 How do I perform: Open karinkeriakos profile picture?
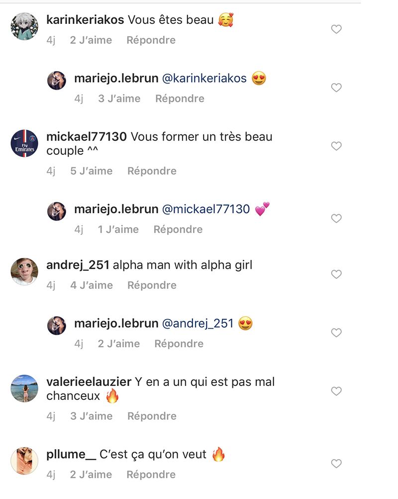[24, 26]
